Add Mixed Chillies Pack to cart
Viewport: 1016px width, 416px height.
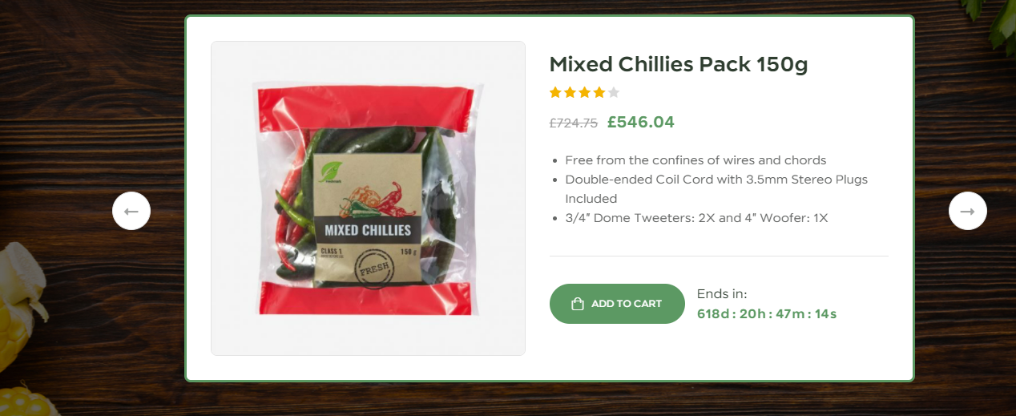tap(617, 304)
